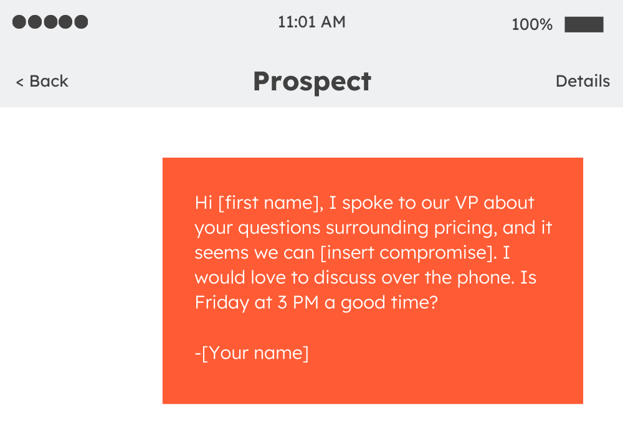Select the "[first name]" placeholder in message
The image size is (623, 445).
[269, 203]
